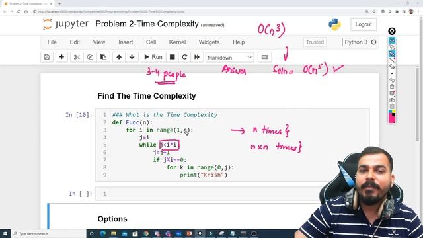Click the Logout button
The image size is (423, 238).
pos(364,24)
